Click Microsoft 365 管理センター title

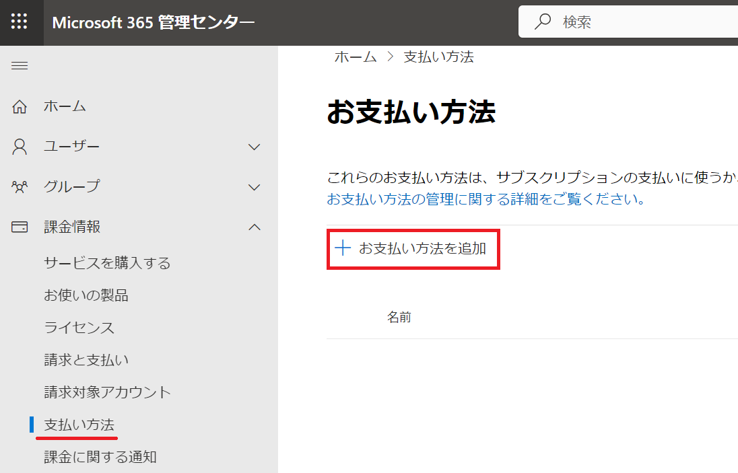(154, 22)
